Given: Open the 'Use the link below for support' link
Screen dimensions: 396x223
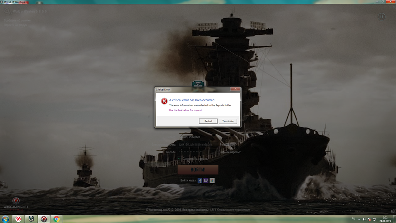Looking at the screenshot, I should 186,110.
